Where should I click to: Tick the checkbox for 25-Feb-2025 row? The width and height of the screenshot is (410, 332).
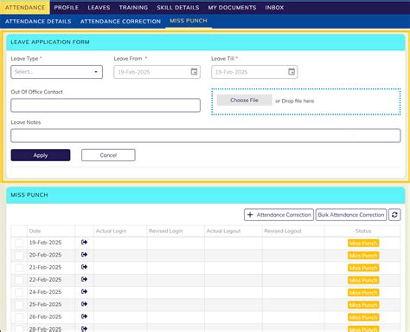click(x=19, y=305)
